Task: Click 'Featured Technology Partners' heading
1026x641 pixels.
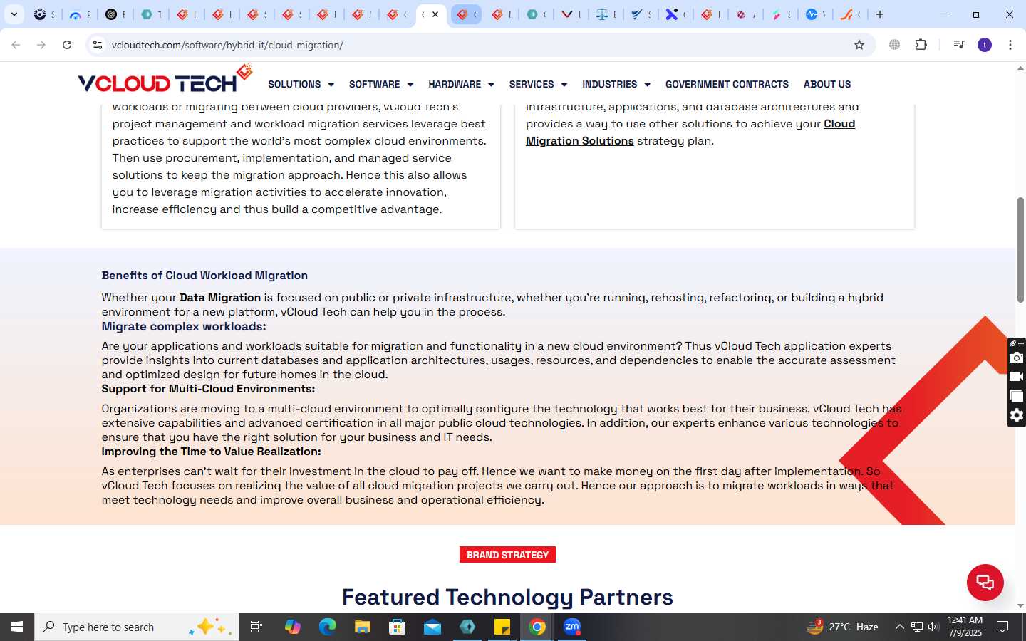Action: [507, 597]
